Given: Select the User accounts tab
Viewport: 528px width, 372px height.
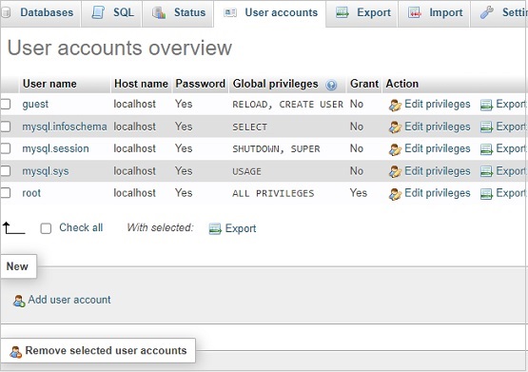Looking at the screenshot, I should pyautogui.click(x=270, y=12).
